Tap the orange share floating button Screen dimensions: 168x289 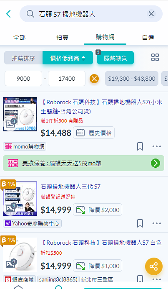154,266
